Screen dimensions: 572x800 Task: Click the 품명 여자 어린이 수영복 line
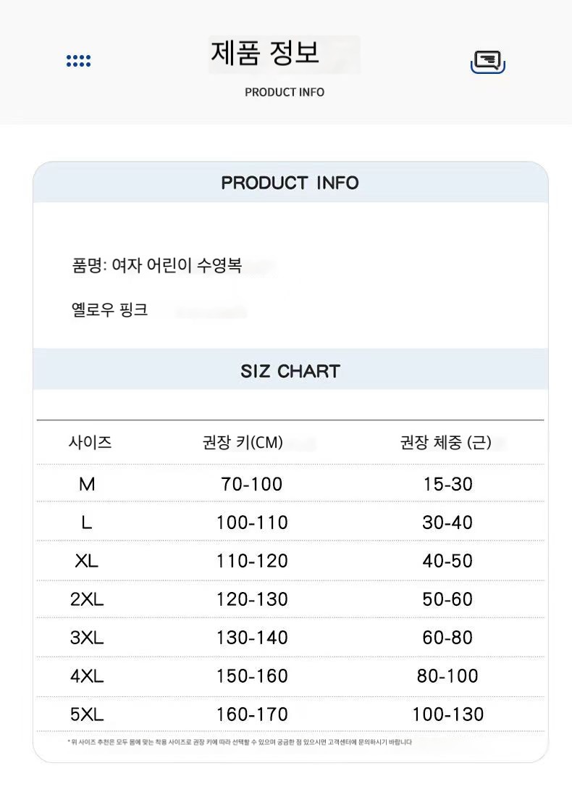tap(157, 265)
